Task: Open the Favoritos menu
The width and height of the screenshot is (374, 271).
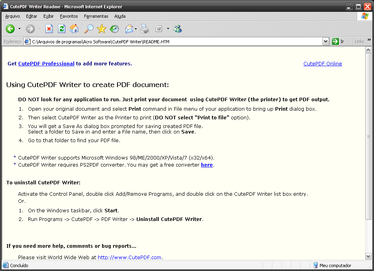Action: [x=69, y=16]
